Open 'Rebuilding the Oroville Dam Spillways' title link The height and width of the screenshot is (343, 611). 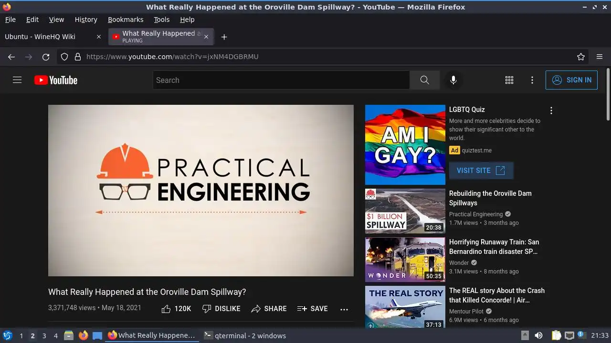click(x=490, y=198)
